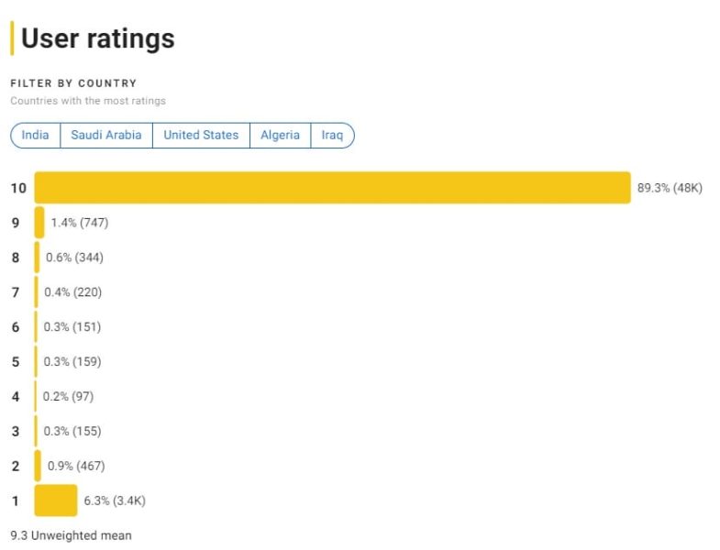Click the yellow bar for rating 10
Screen dimensions: 720x550
pyautogui.click(x=332, y=187)
